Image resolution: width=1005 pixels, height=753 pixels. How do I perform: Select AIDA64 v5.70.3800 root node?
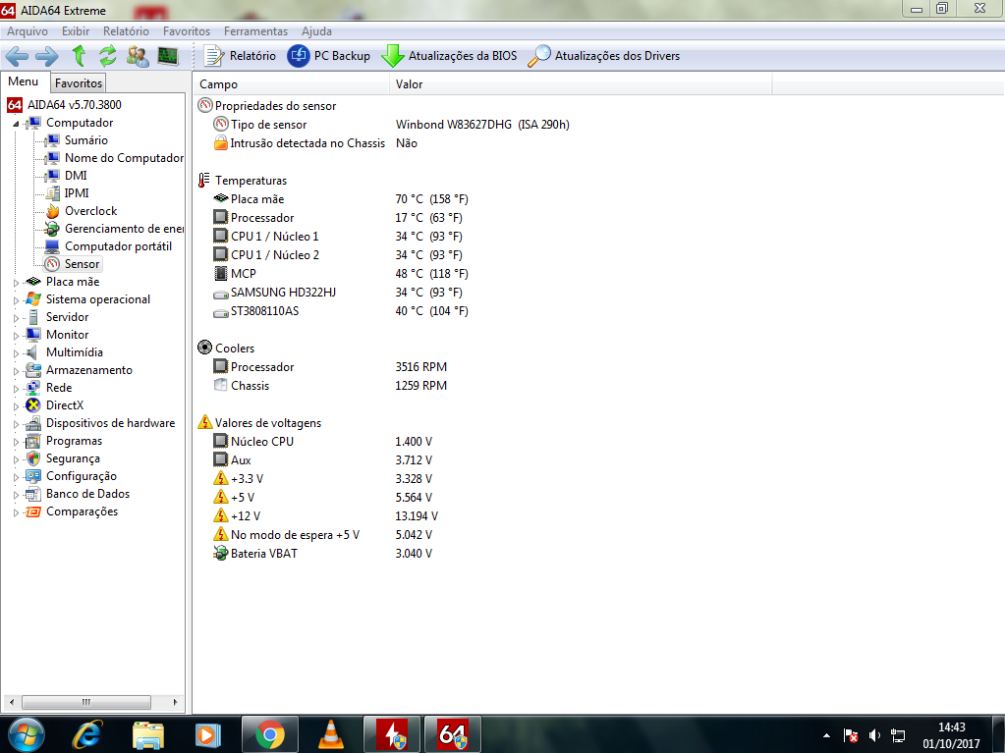(75, 105)
